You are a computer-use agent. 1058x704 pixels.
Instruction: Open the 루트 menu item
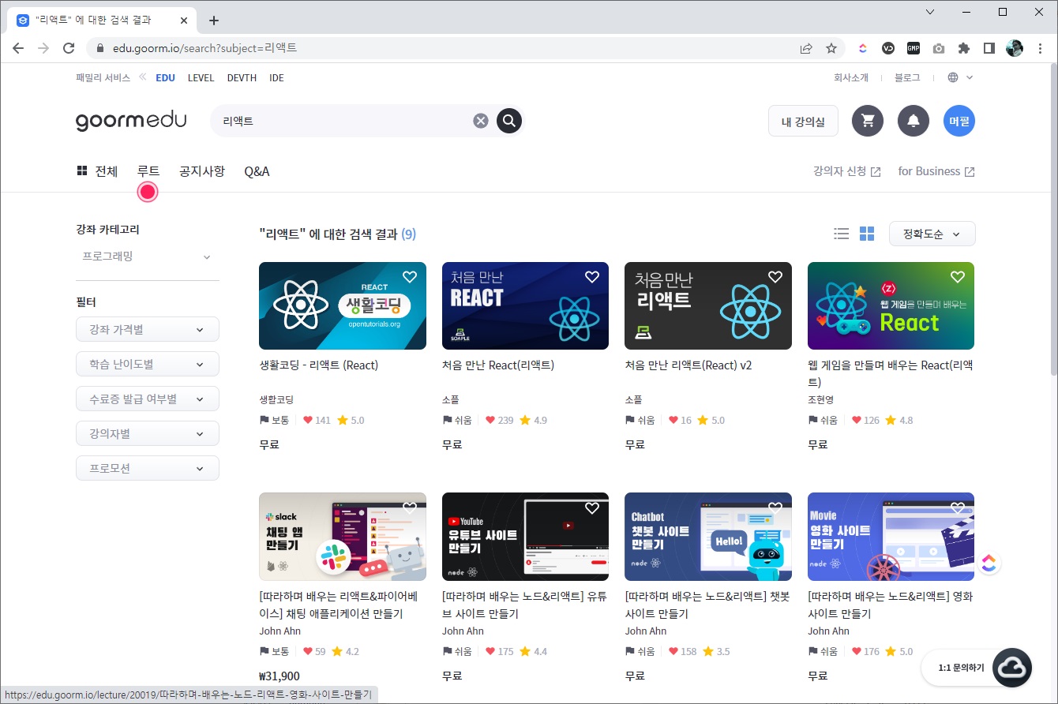(148, 171)
